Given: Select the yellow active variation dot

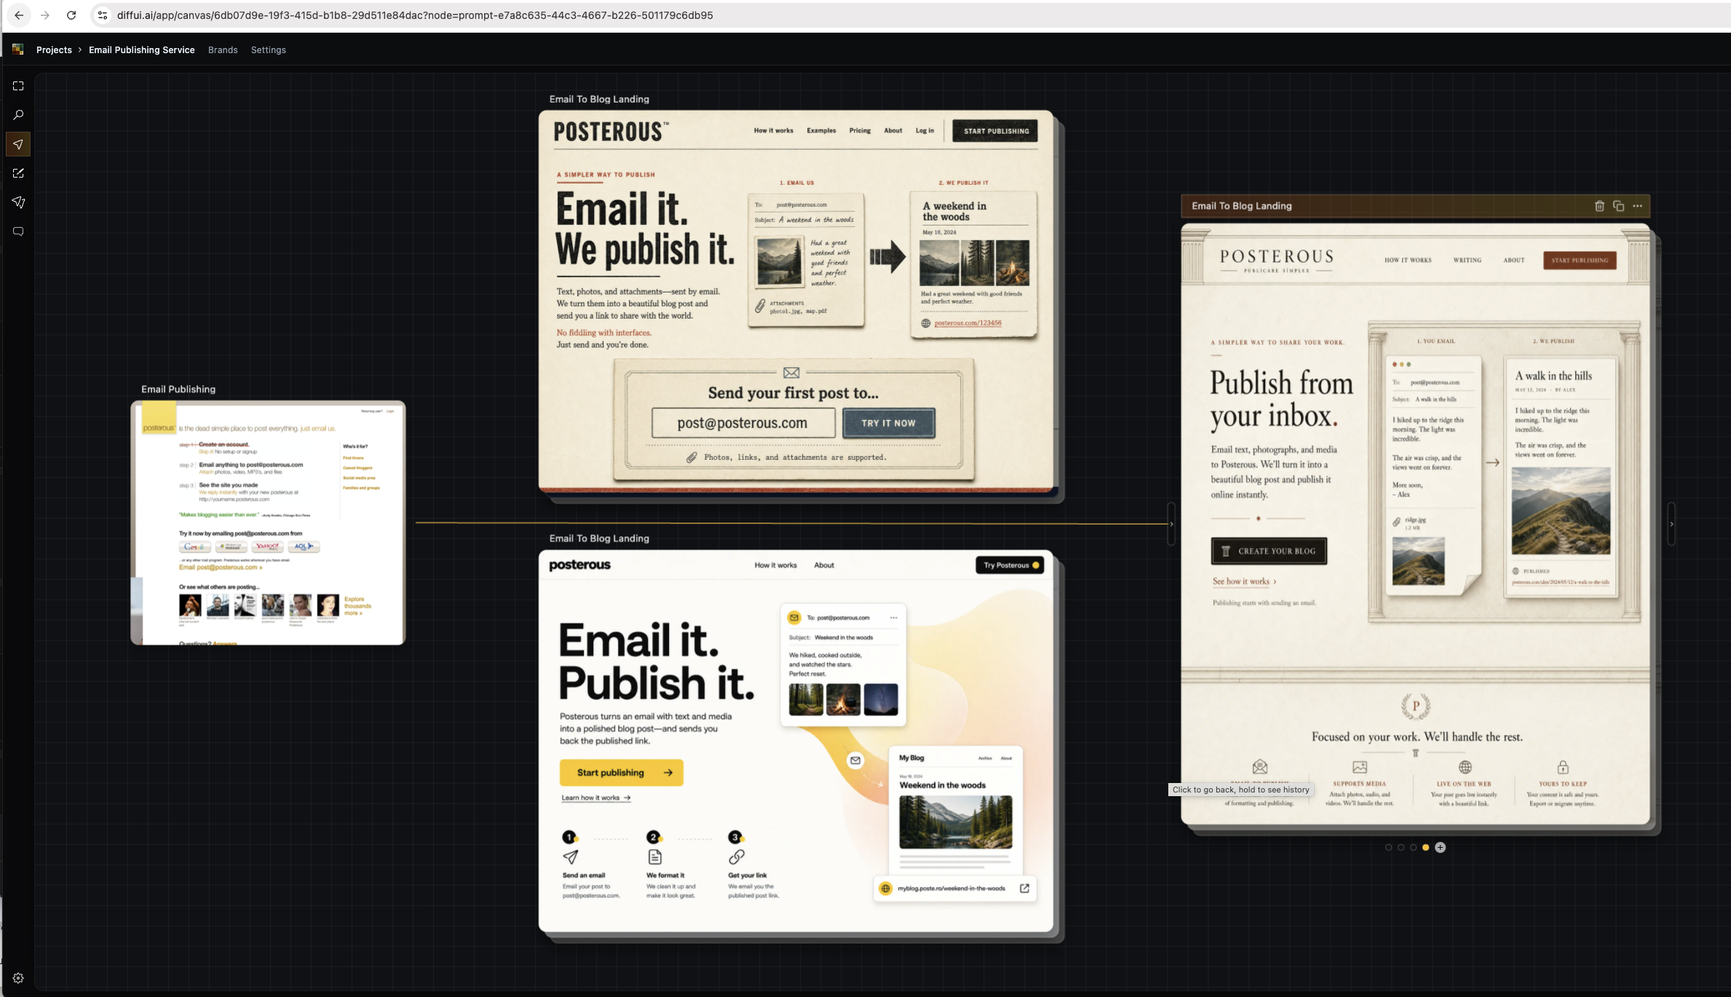Looking at the screenshot, I should (1425, 847).
